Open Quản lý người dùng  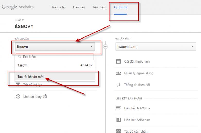click(138, 73)
